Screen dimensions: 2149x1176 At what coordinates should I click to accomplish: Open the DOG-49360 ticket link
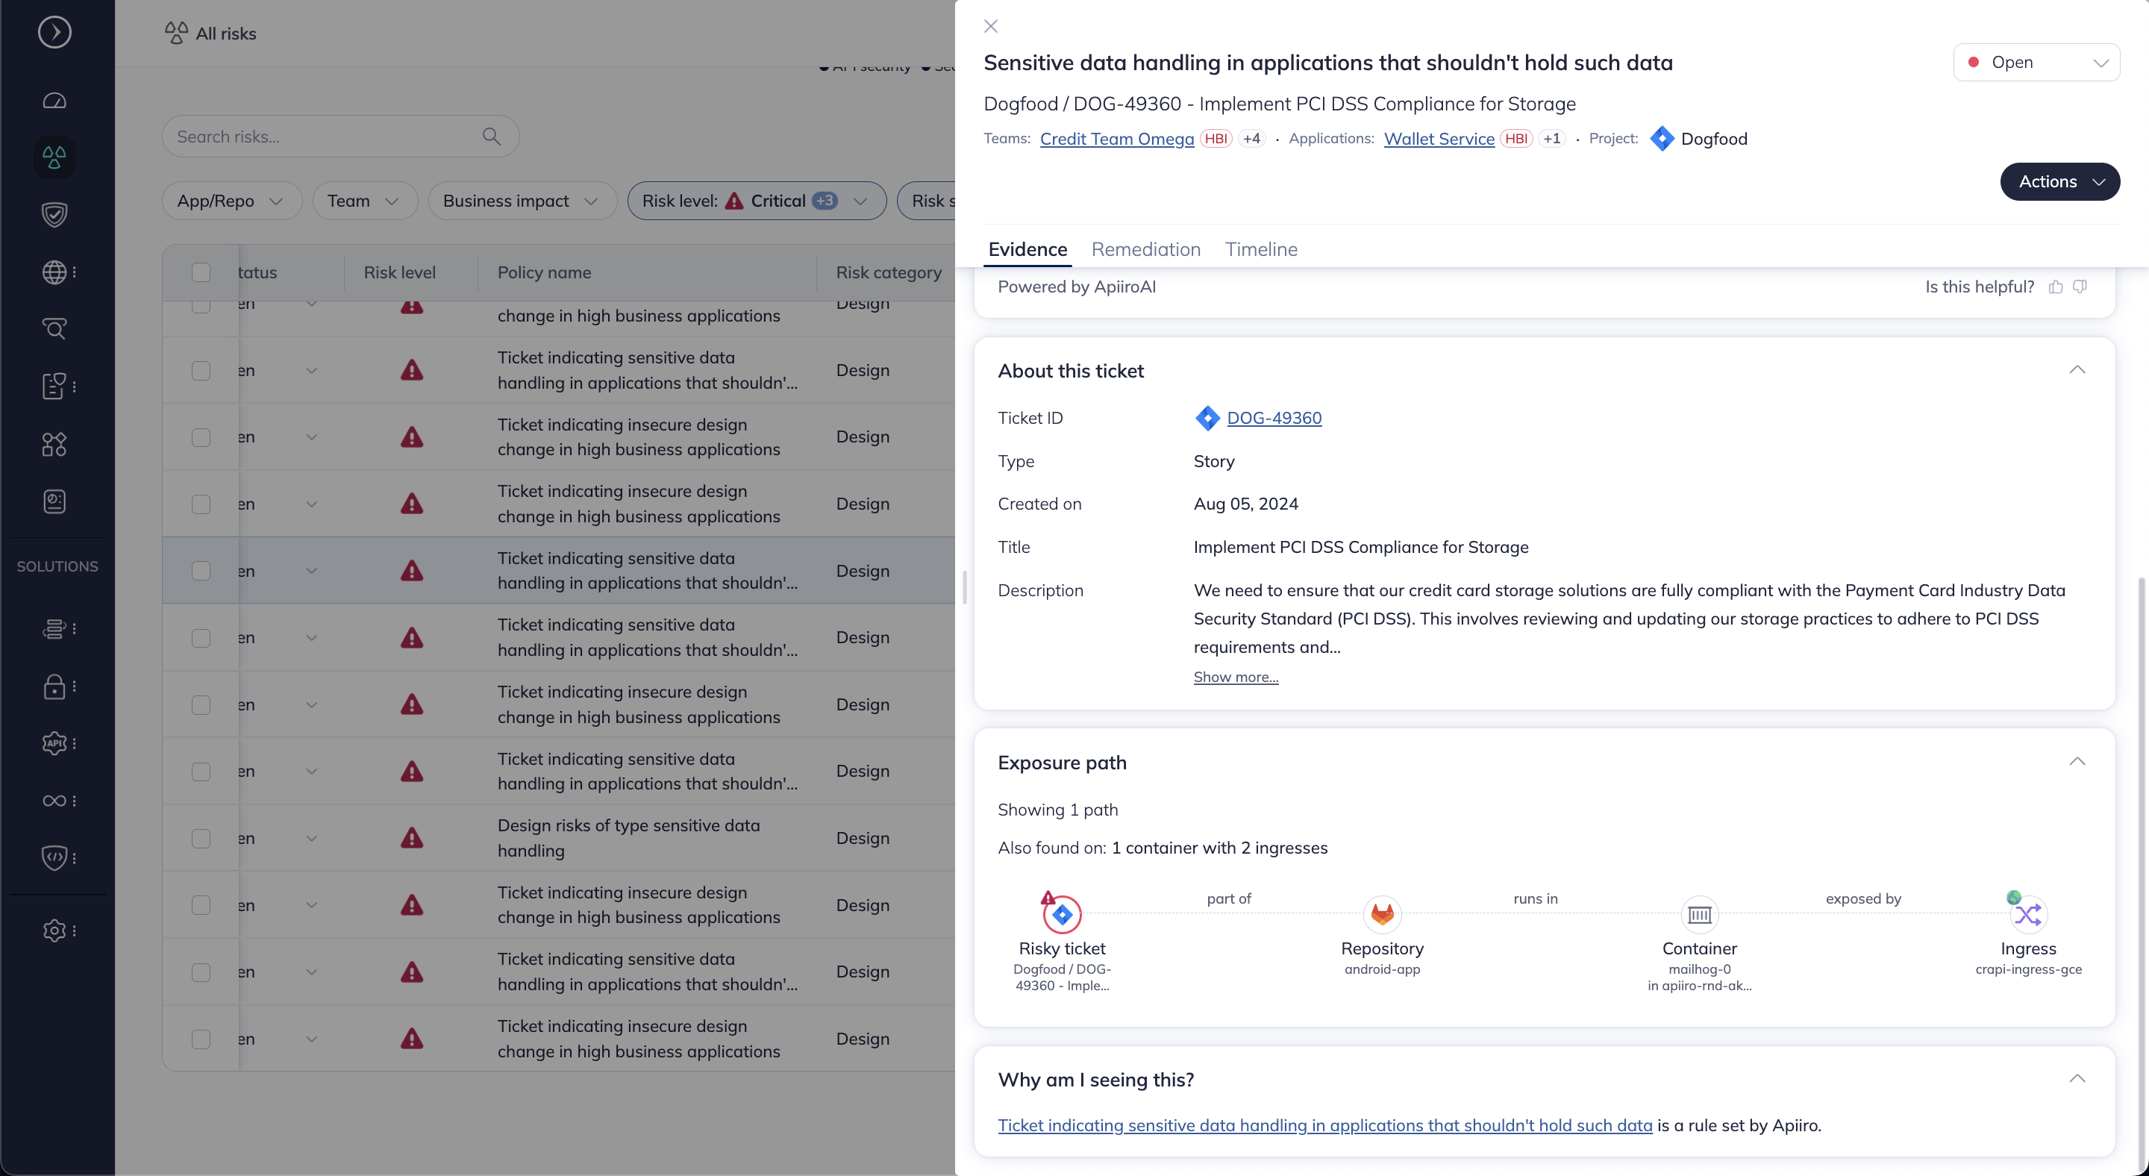click(1274, 418)
